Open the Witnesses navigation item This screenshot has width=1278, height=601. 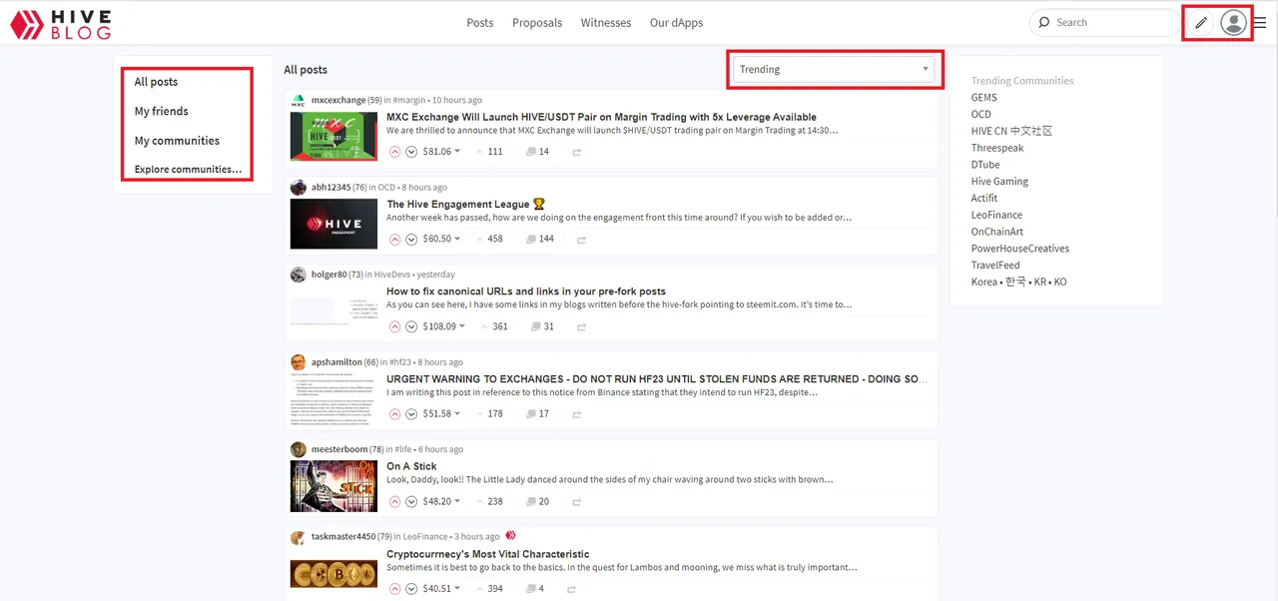(606, 22)
